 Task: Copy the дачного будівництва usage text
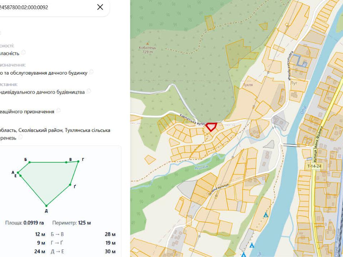coord(89,91)
